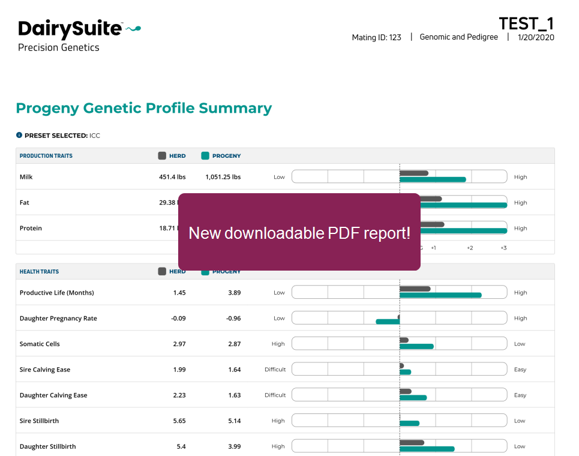Click the TEST_1 report title

tap(526, 23)
